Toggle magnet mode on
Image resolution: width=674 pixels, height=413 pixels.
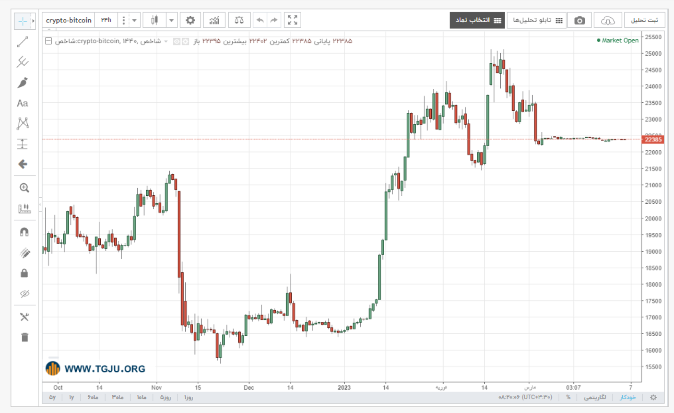coord(24,232)
